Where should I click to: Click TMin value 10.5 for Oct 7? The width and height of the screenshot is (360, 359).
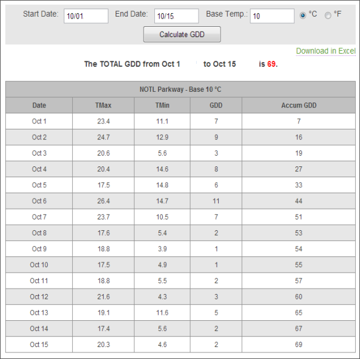click(x=162, y=217)
